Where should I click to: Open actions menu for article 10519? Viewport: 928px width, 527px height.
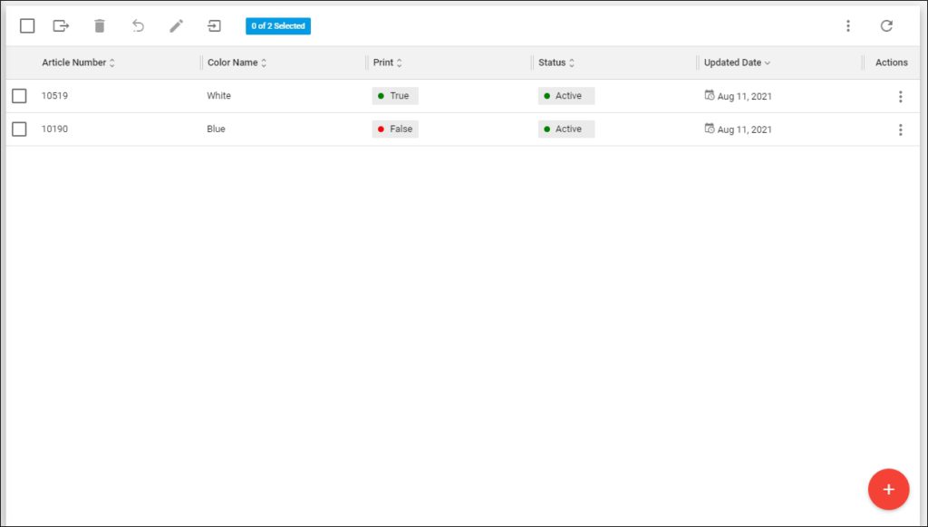pyautogui.click(x=900, y=97)
